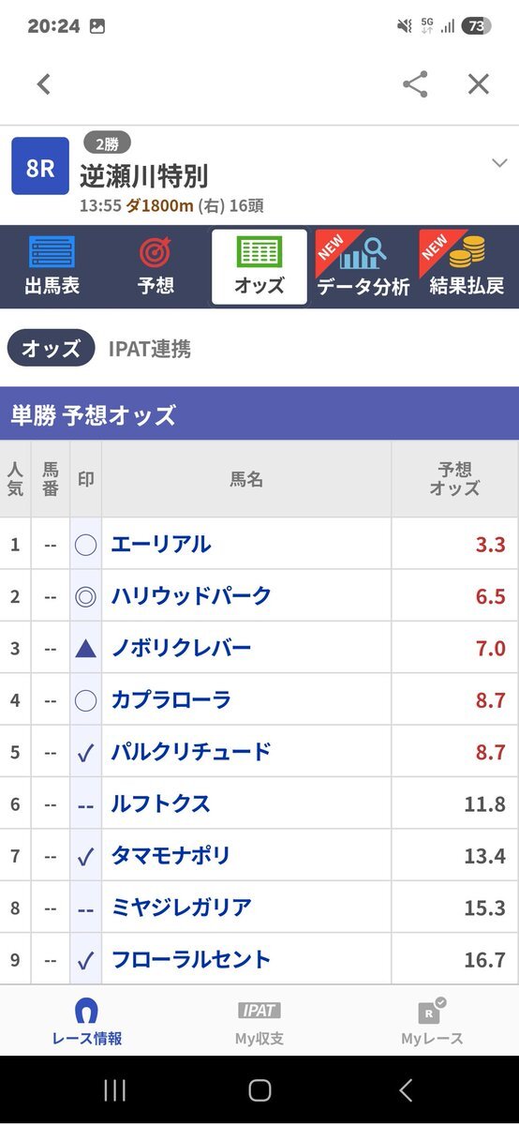Viewport: 519px width, 1125px height.
Task: Tap Android recent apps button
Action: 114,1090
